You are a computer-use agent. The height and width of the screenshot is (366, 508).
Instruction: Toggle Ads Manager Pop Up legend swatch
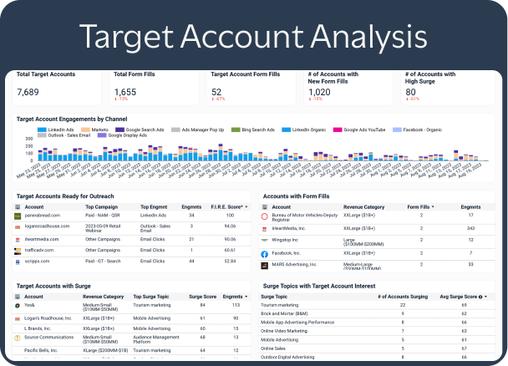[x=175, y=130]
